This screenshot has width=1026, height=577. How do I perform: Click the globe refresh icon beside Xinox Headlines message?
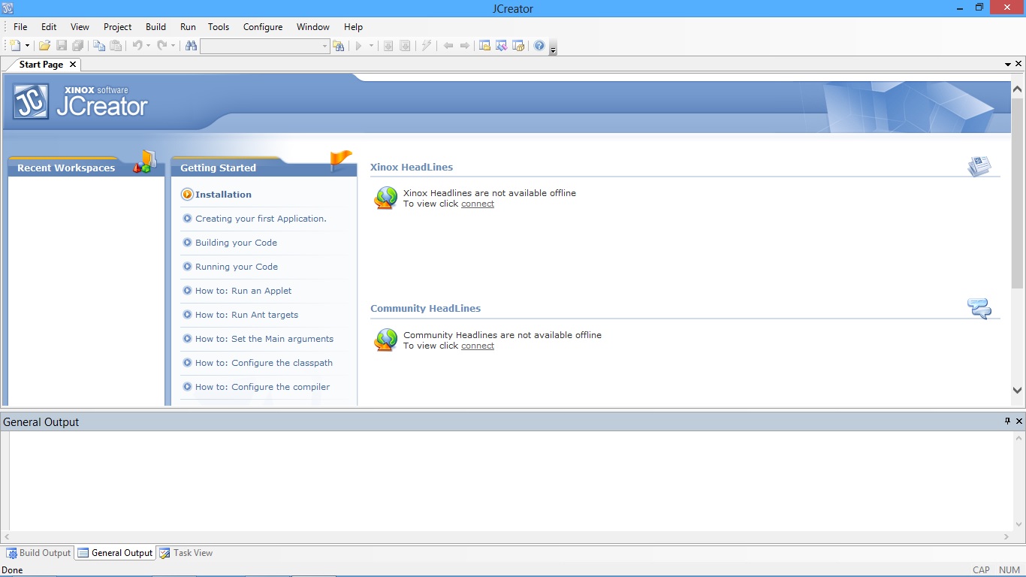tap(385, 198)
